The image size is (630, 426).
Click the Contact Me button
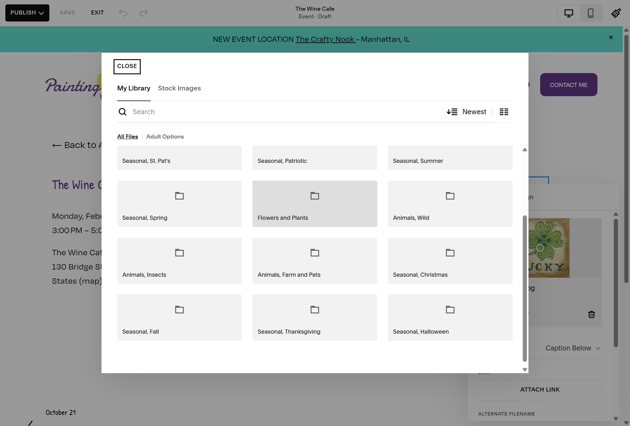(568, 85)
